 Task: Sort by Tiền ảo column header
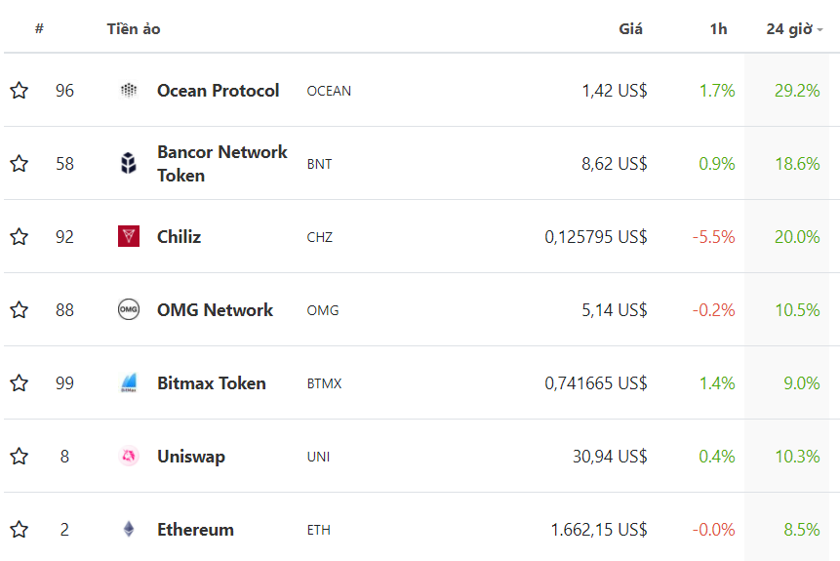coord(134,29)
